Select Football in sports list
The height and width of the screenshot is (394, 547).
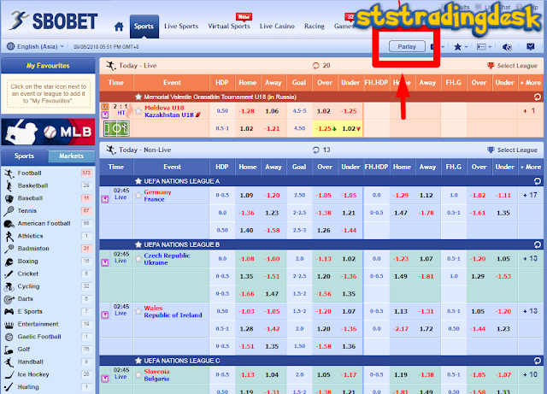pyautogui.click(x=29, y=173)
